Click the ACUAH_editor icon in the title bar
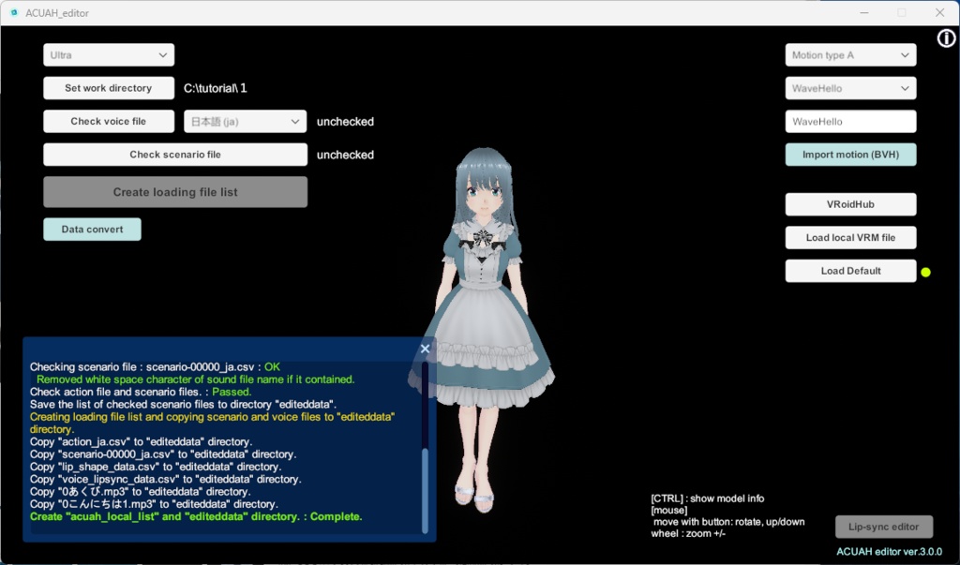Screen dimensions: 960x565 (15, 13)
